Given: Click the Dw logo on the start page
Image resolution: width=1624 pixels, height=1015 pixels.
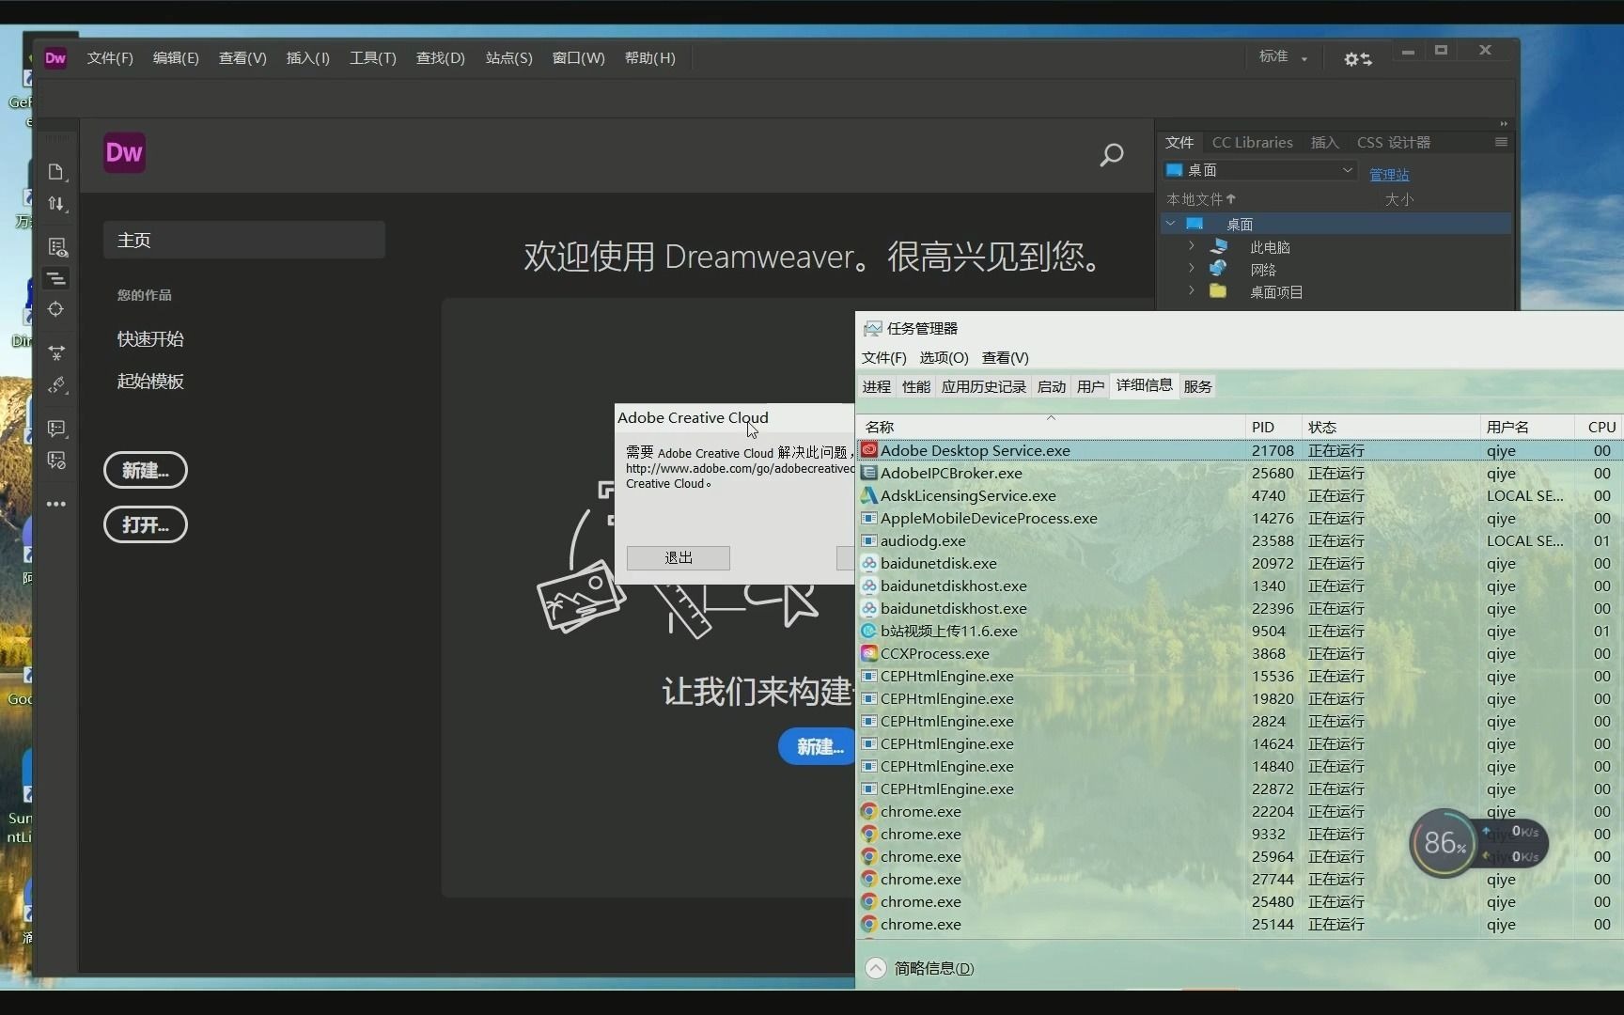Looking at the screenshot, I should (x=124, y=152).
